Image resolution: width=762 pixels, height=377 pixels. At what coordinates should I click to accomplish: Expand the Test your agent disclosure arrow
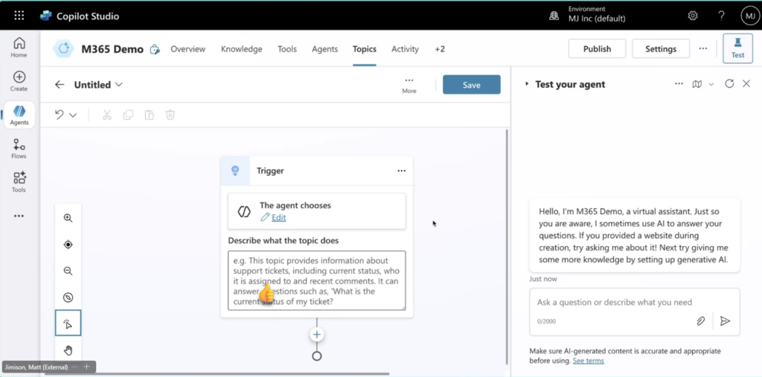click(526, 84)
